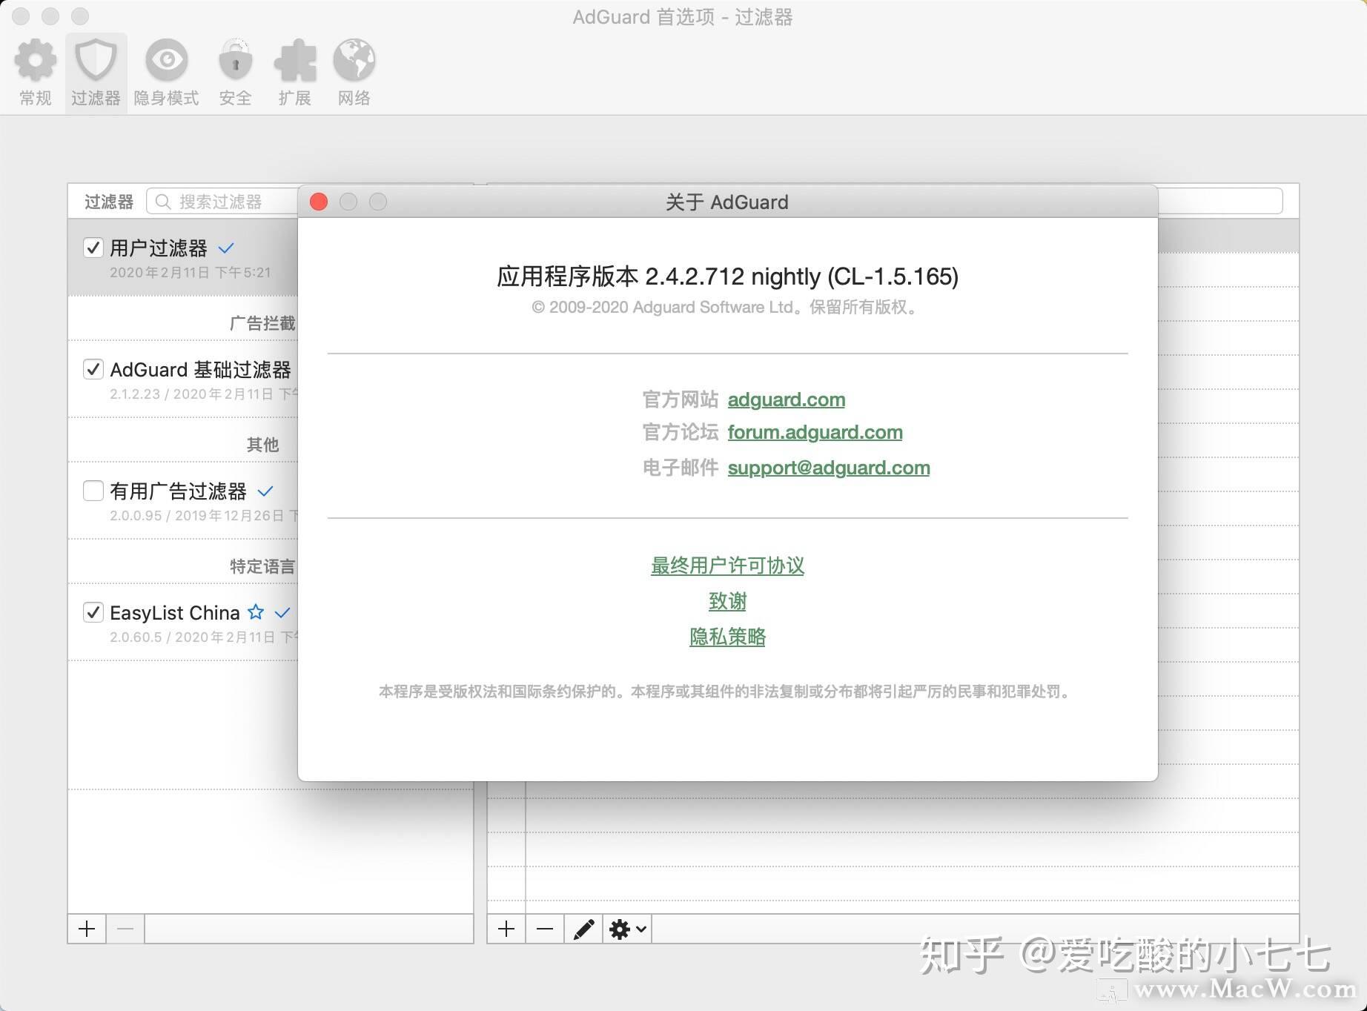This screenshot has height=1011, width=1367.
Task: Expand details arrow next to 用户过滤器
Action: click(x=225, y=249)
